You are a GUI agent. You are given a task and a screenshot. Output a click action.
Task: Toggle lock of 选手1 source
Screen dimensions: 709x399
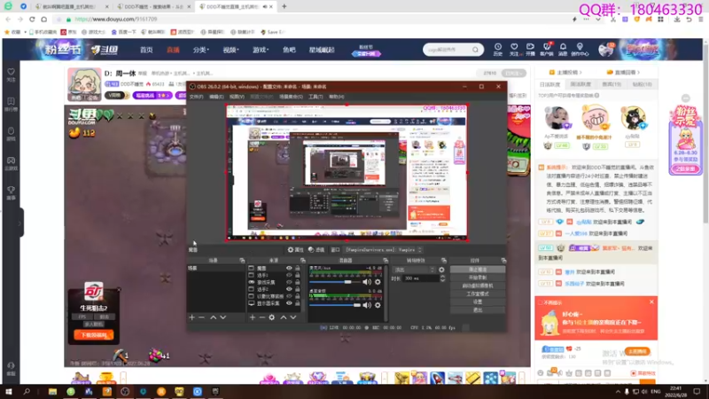pyautogui.click(x=297, y=275)
